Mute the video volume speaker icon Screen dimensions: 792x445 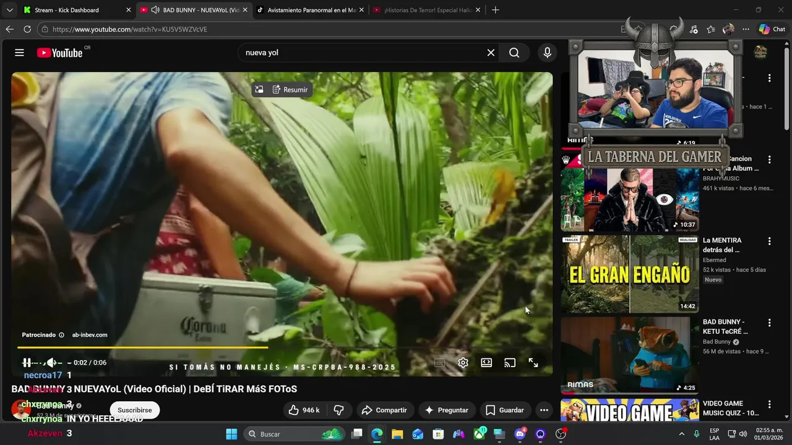52,363
